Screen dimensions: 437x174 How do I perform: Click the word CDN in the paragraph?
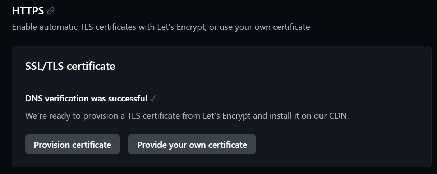[x=339, y=116]
